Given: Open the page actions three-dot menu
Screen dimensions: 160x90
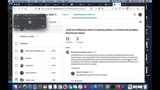Looking at the screenshot, I should pyautogui.click(x=96, y=9).
